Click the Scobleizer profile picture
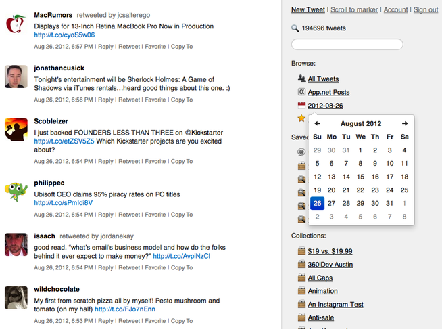 15,129
